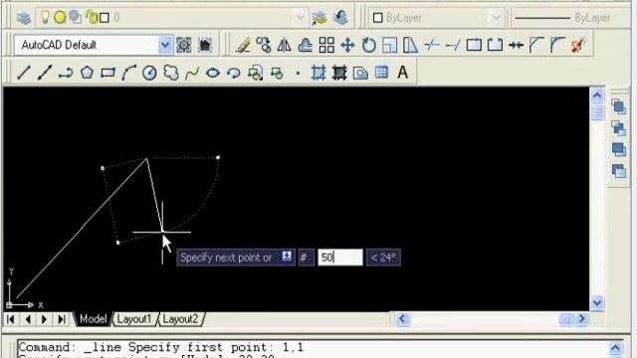This screenshot has width=637, height=358.
Task: Click the Insert Block icon
Action: (255, 73)
